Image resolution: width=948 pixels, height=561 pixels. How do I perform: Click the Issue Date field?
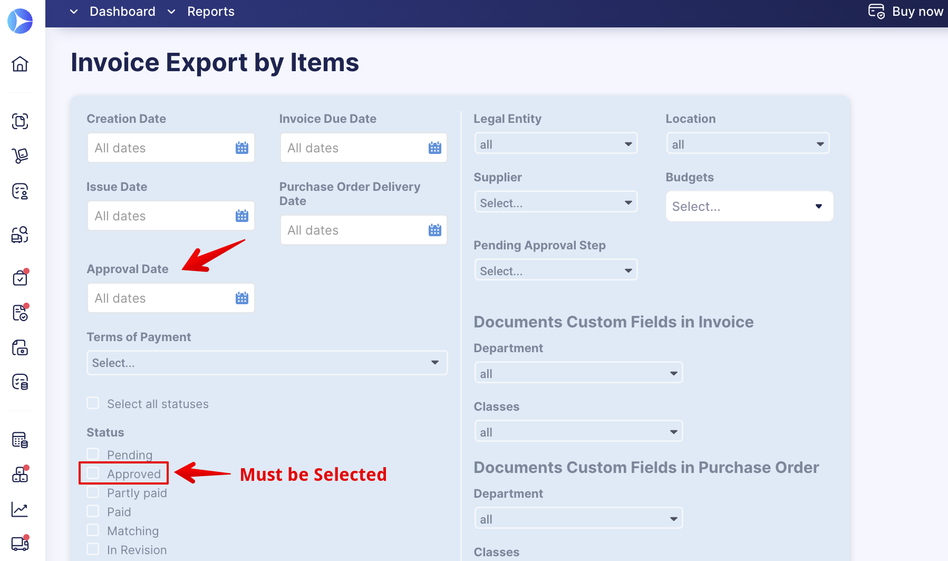click(171, 216)
